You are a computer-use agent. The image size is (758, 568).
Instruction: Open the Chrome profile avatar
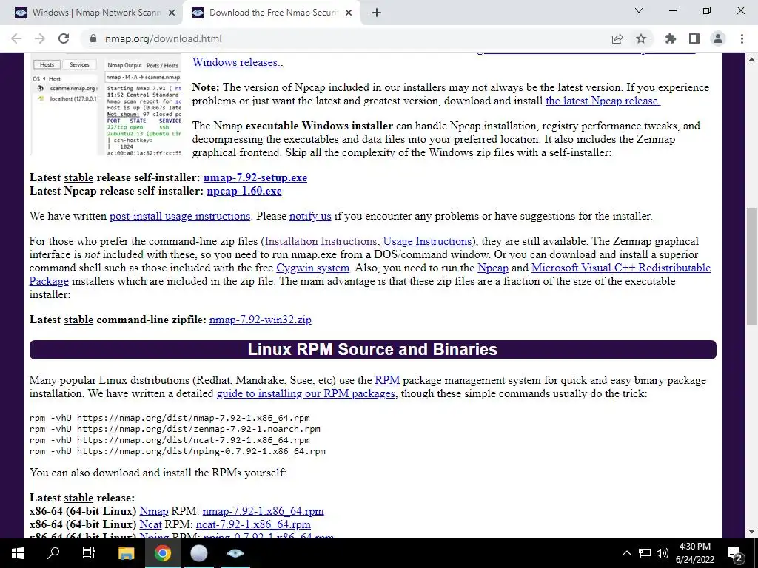click(x=718, y=38)
